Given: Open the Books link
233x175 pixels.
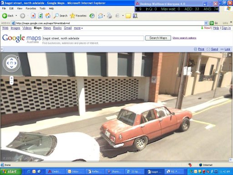Looking at the screenshot, I should tap(57, 28).
